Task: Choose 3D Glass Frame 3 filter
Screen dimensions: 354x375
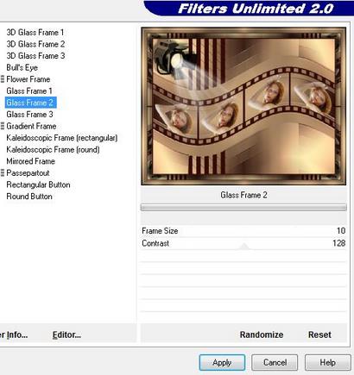Action: tap(35, 56)
